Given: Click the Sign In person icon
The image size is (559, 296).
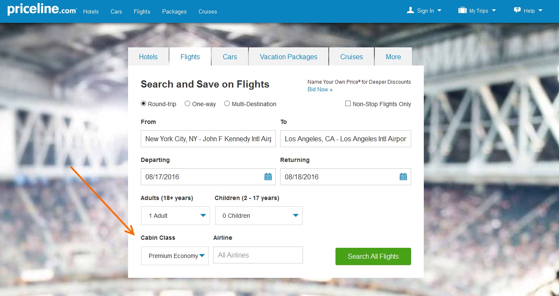Looking at the screenshot, I should [x=410, y=11].
